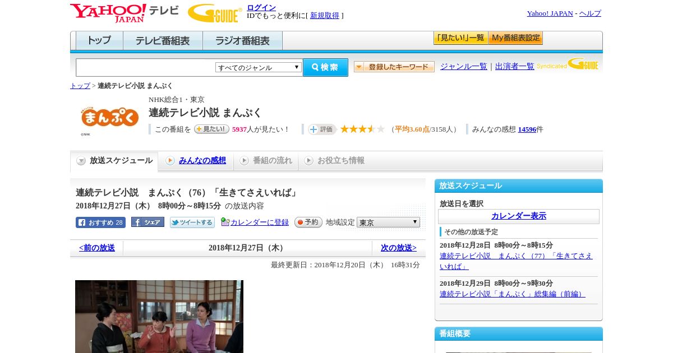The width and height of the screenshot is (673, 353).
Task: Select the 番組の流れ tab
Action: [x=266, y=161]
